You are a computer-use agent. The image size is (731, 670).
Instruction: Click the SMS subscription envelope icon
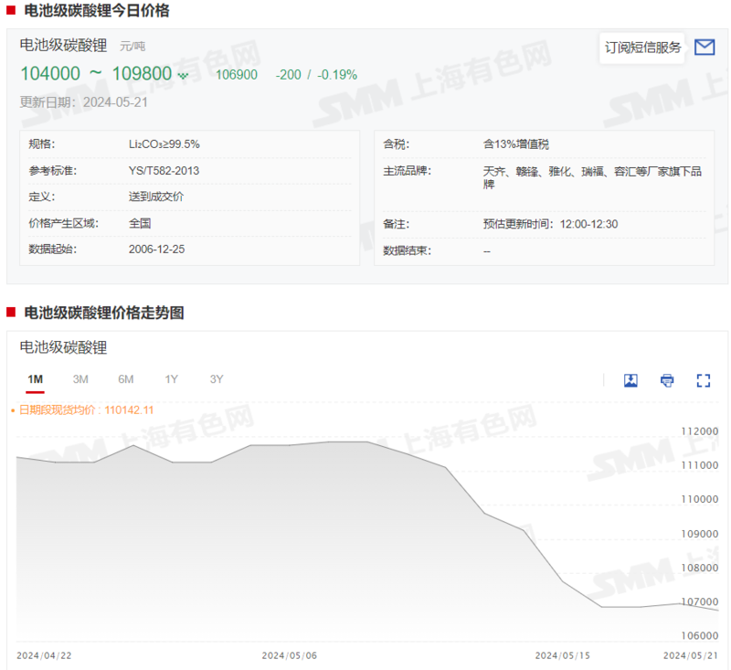click(704, 48)
